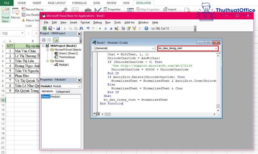Toggle Folders view in Project panel
258x154 pixels.
[56, 40]
